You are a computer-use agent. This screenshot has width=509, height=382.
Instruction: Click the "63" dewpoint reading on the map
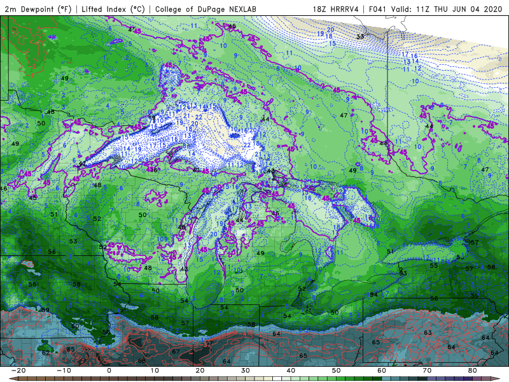(x=428, y=332)
